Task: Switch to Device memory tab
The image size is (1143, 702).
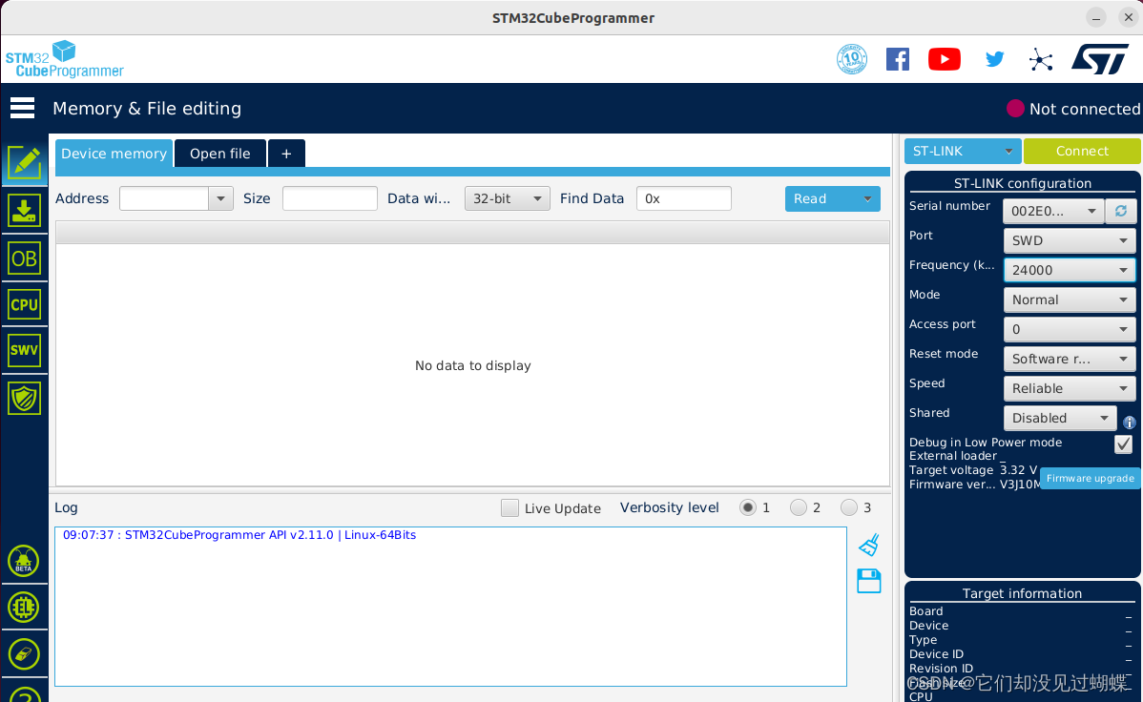Action: (114, 154)
